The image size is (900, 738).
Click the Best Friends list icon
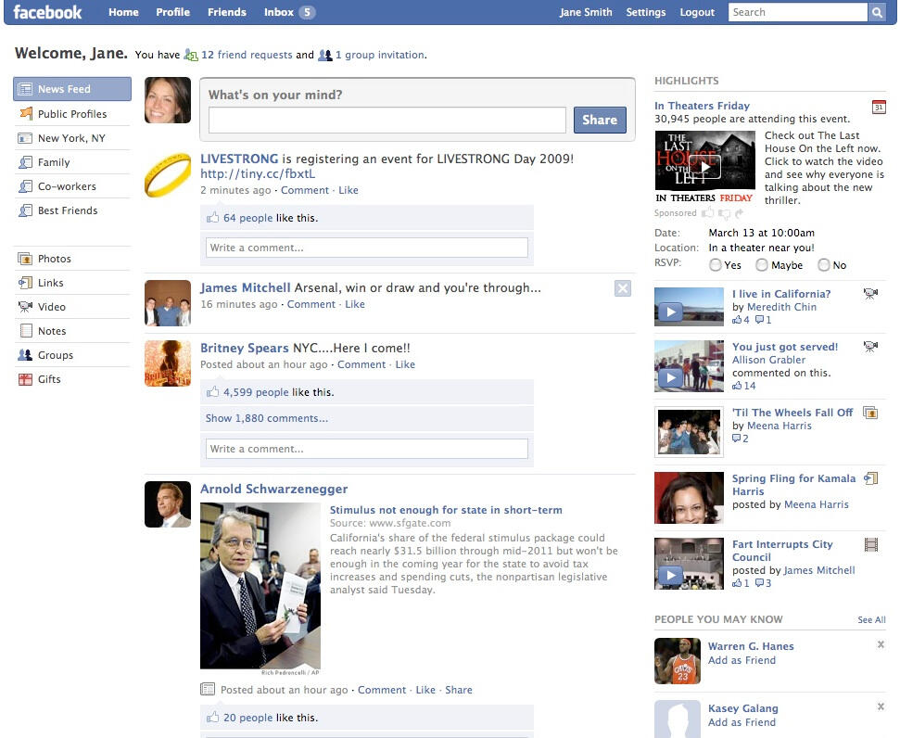pyautogui.click(x=25, y=210)
